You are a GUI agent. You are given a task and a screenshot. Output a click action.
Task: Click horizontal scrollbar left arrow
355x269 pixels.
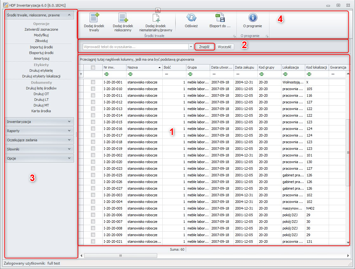(81, 255)
